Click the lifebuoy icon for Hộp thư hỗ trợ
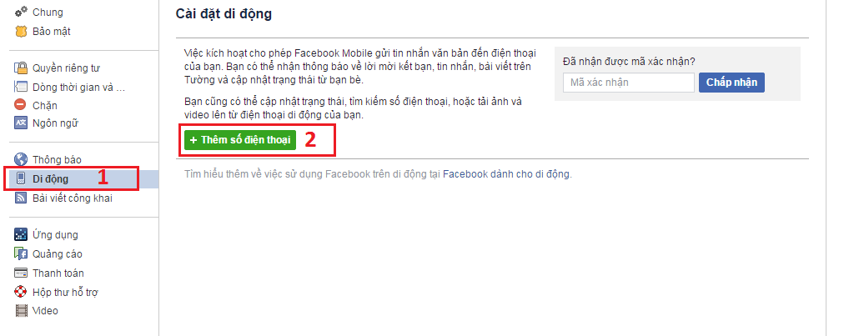The image size is (844, 336). point(21,293)
